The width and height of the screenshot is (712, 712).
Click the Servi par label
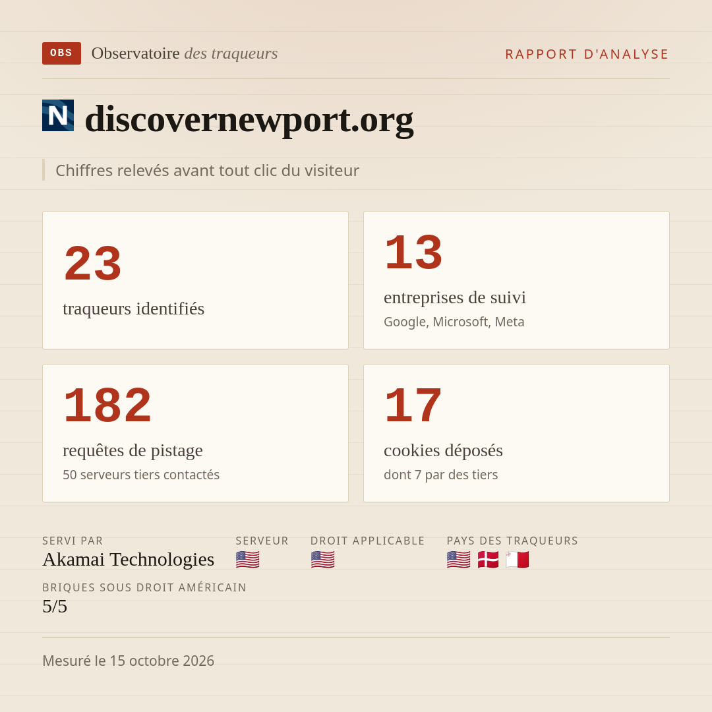pos(73,541)
